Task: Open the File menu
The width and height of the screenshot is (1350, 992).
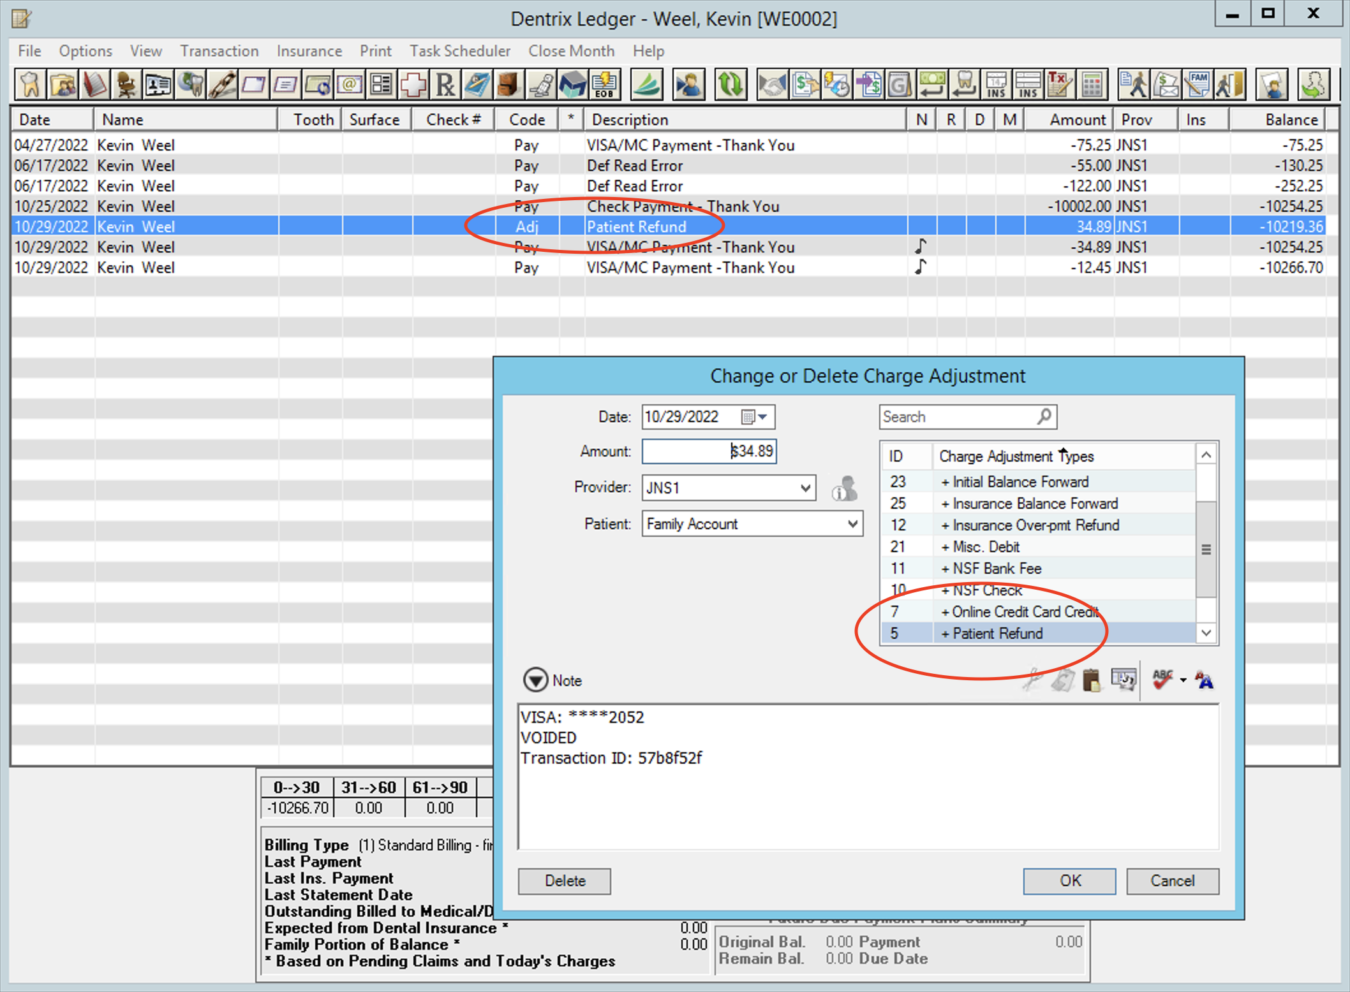Action: click(29, 51)
